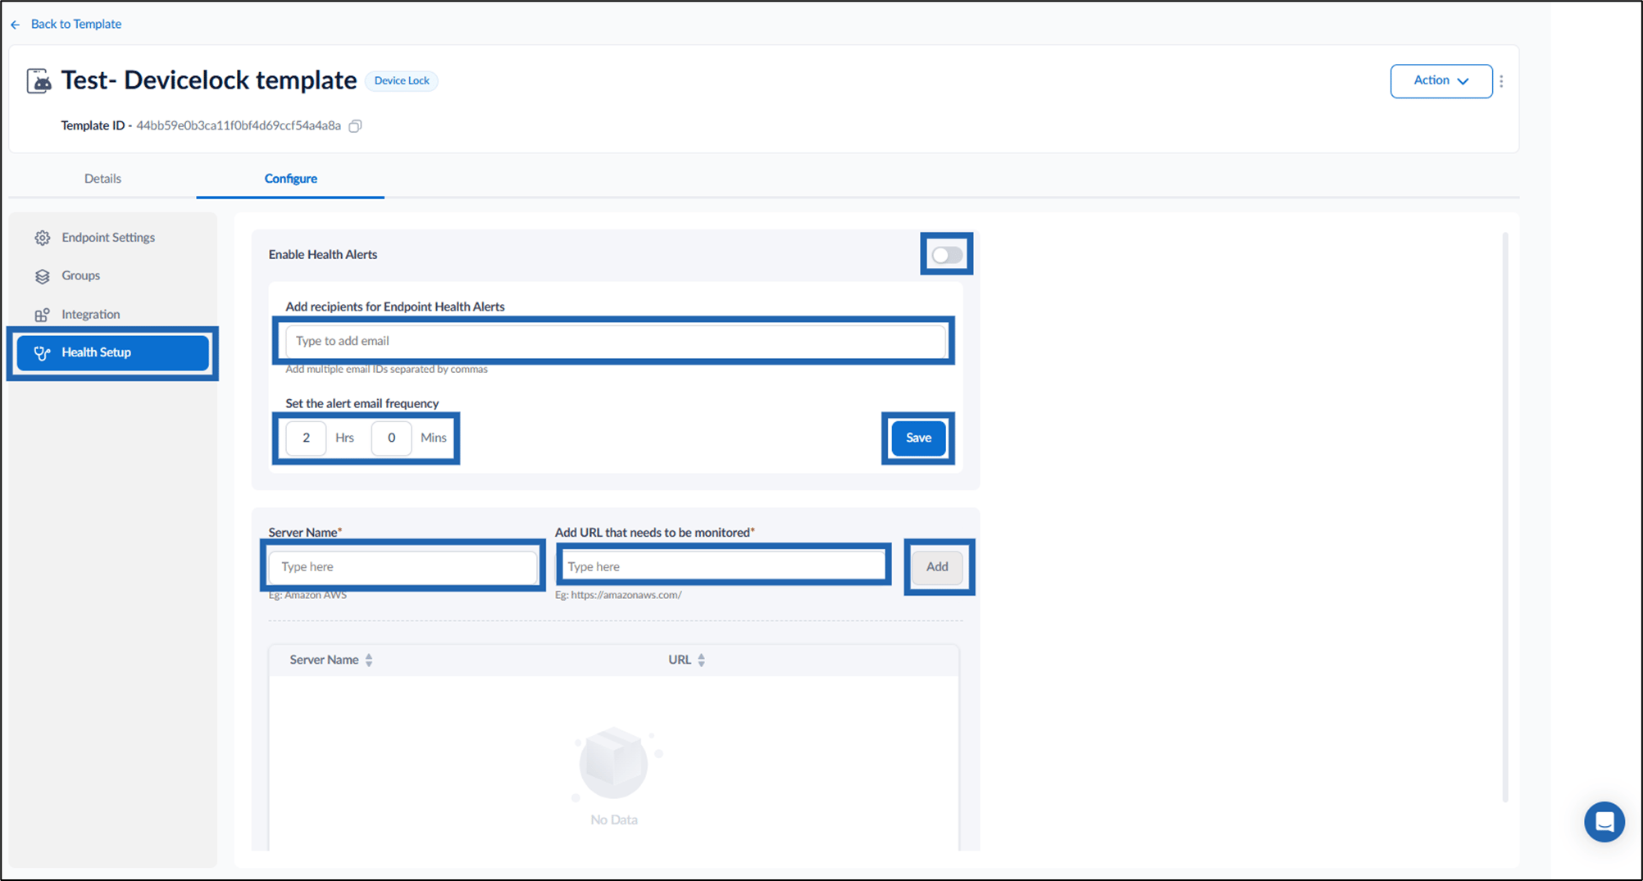This screenshot has width=1643, height=881.
Task: Click the Groups layers icon
Action: point(43,276)
